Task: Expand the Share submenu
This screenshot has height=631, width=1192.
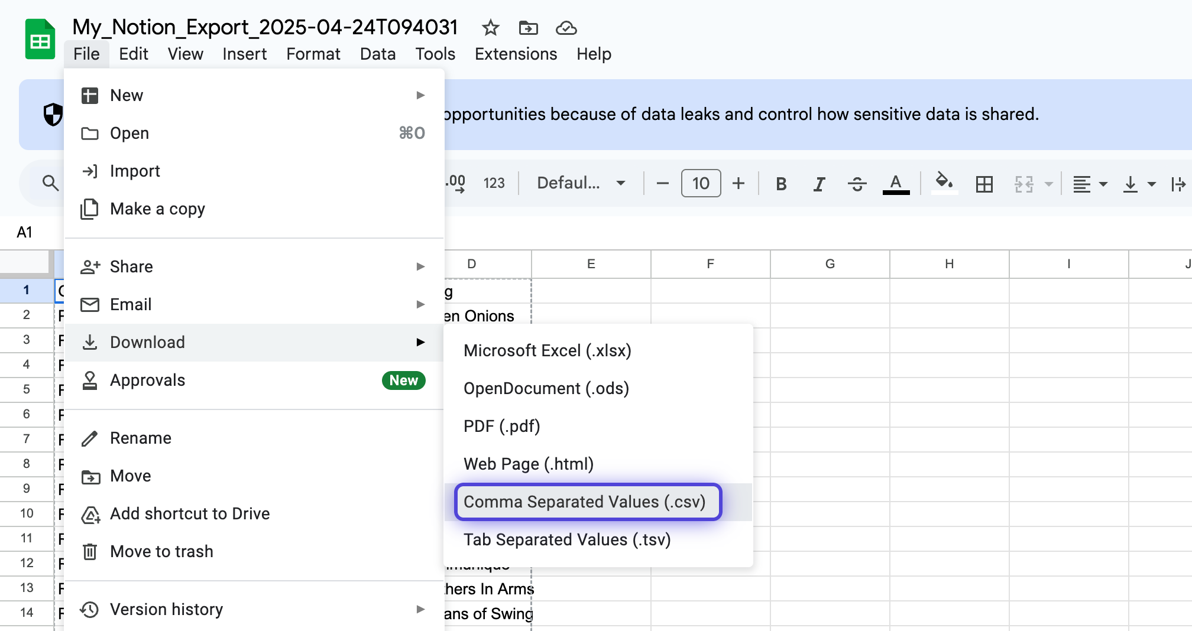Action: coord(254,266)
